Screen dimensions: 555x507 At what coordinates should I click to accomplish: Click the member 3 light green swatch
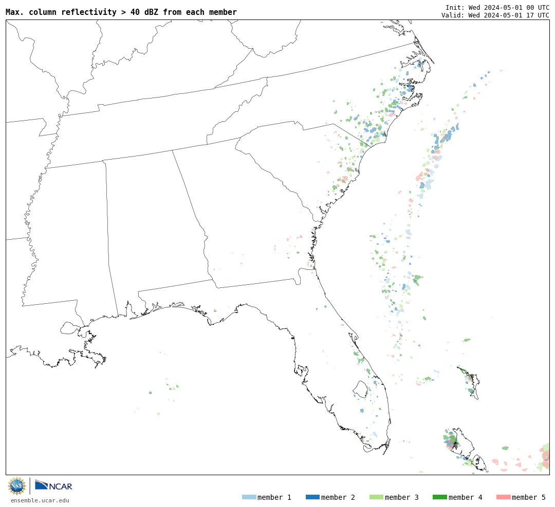376,497
